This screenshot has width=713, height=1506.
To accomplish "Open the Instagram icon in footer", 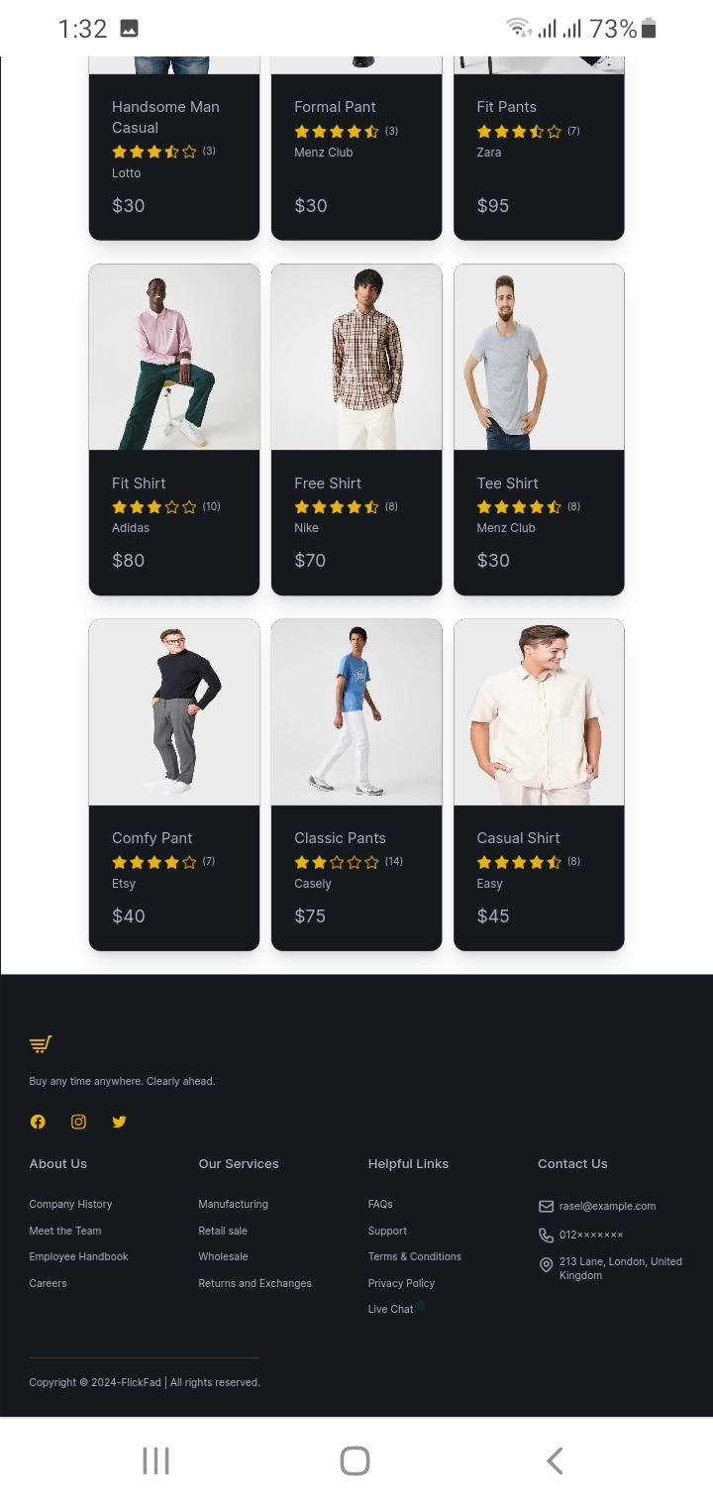I will point(78,1122).
